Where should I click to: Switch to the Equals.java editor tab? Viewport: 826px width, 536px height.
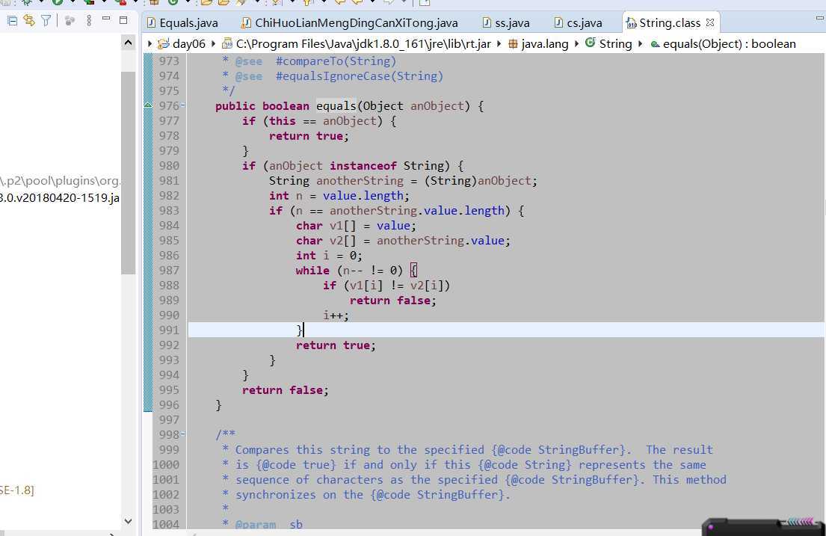(x=182, y=22)
